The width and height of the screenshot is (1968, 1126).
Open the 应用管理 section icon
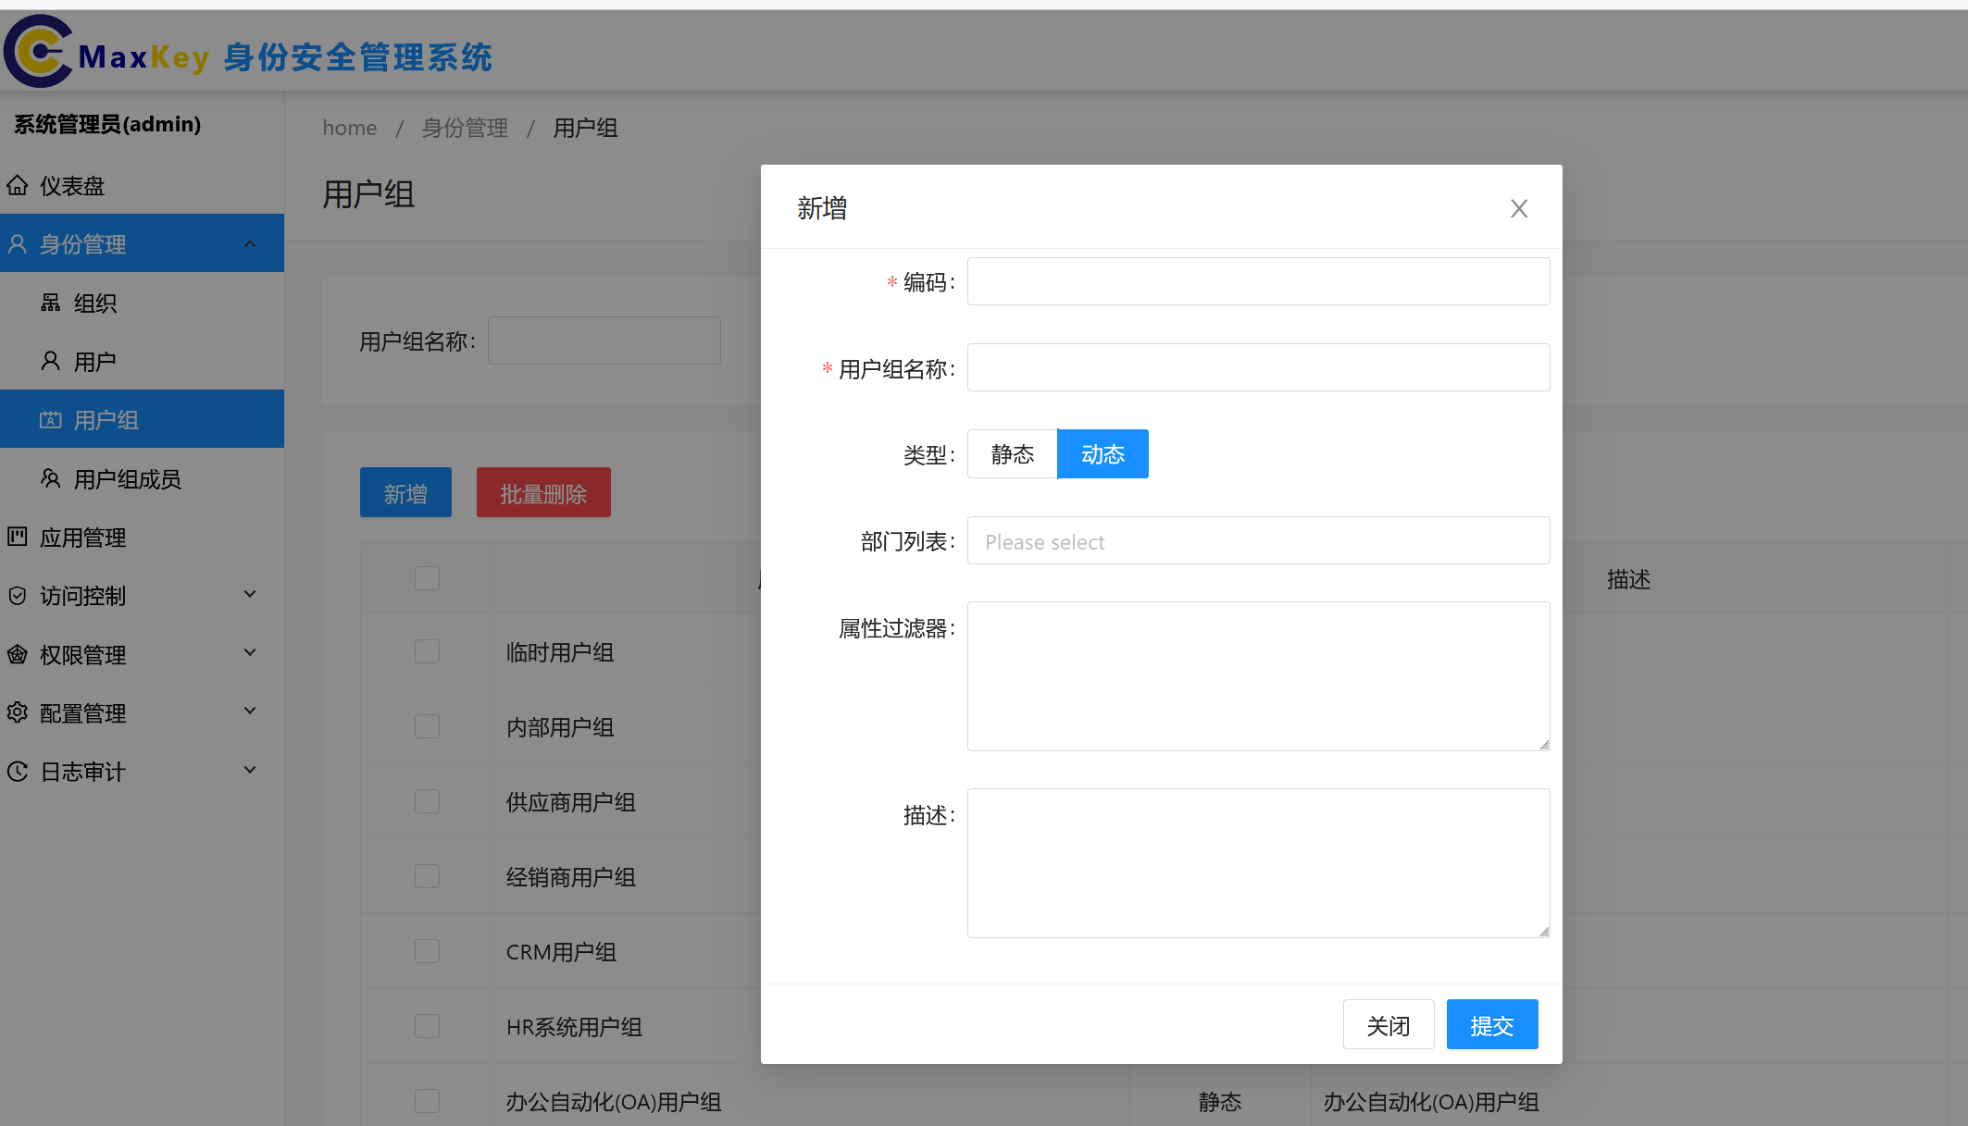[18, 537]
